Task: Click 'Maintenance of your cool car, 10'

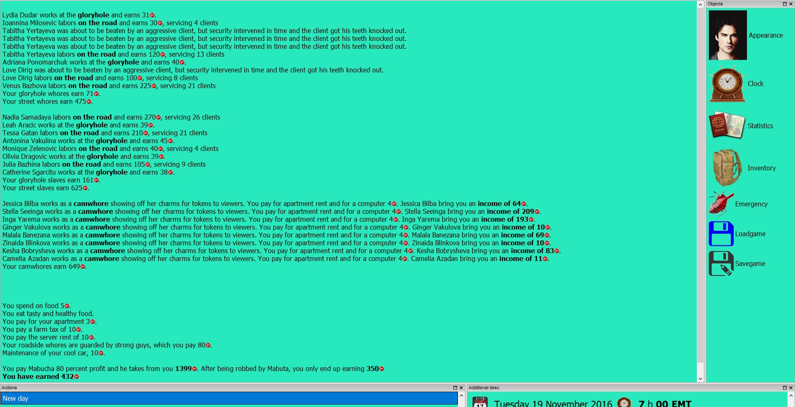Action: [53, 353]
